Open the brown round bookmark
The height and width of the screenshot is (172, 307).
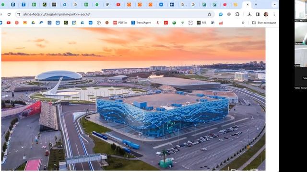(x=107, y=23)
